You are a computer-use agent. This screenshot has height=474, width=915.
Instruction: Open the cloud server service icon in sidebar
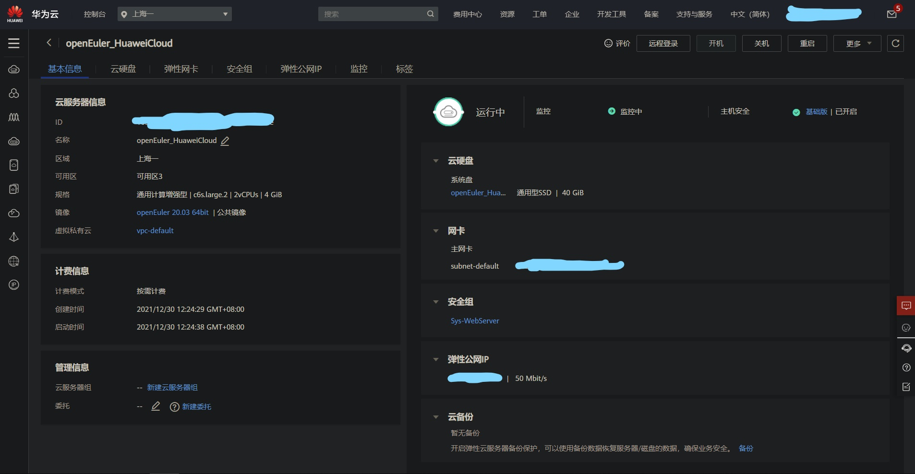pos(14,69)
